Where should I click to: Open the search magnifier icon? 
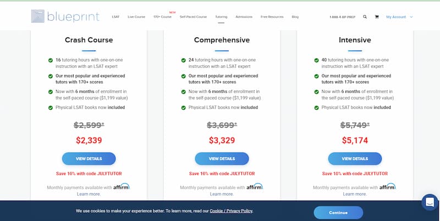(x=365, y=17)
